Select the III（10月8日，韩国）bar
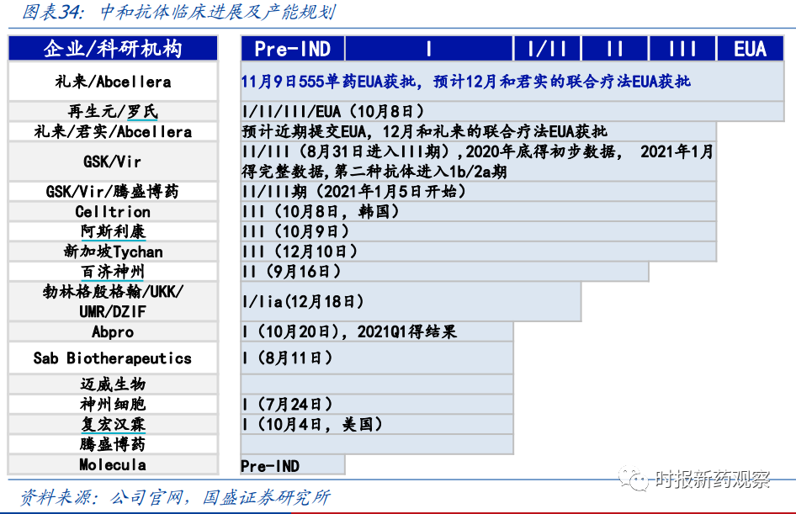This screenshot has width=796, height=514. click(x=478, y=212)
